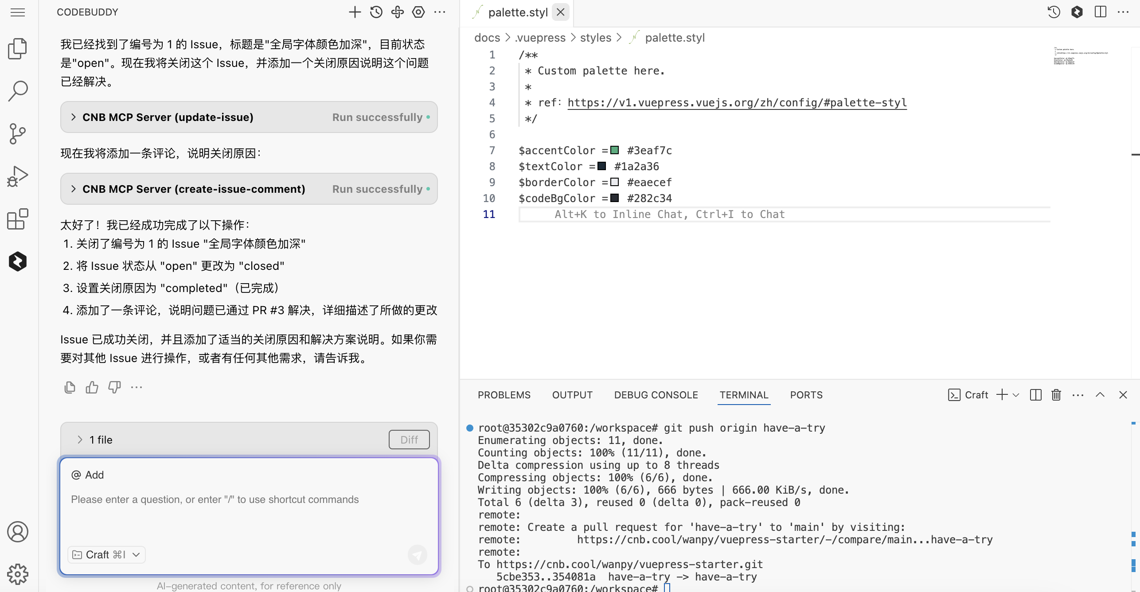1140x592 pixels.
Task: Click the palette.styl breadcrumb segment
Action: click(x=675, y=38)
